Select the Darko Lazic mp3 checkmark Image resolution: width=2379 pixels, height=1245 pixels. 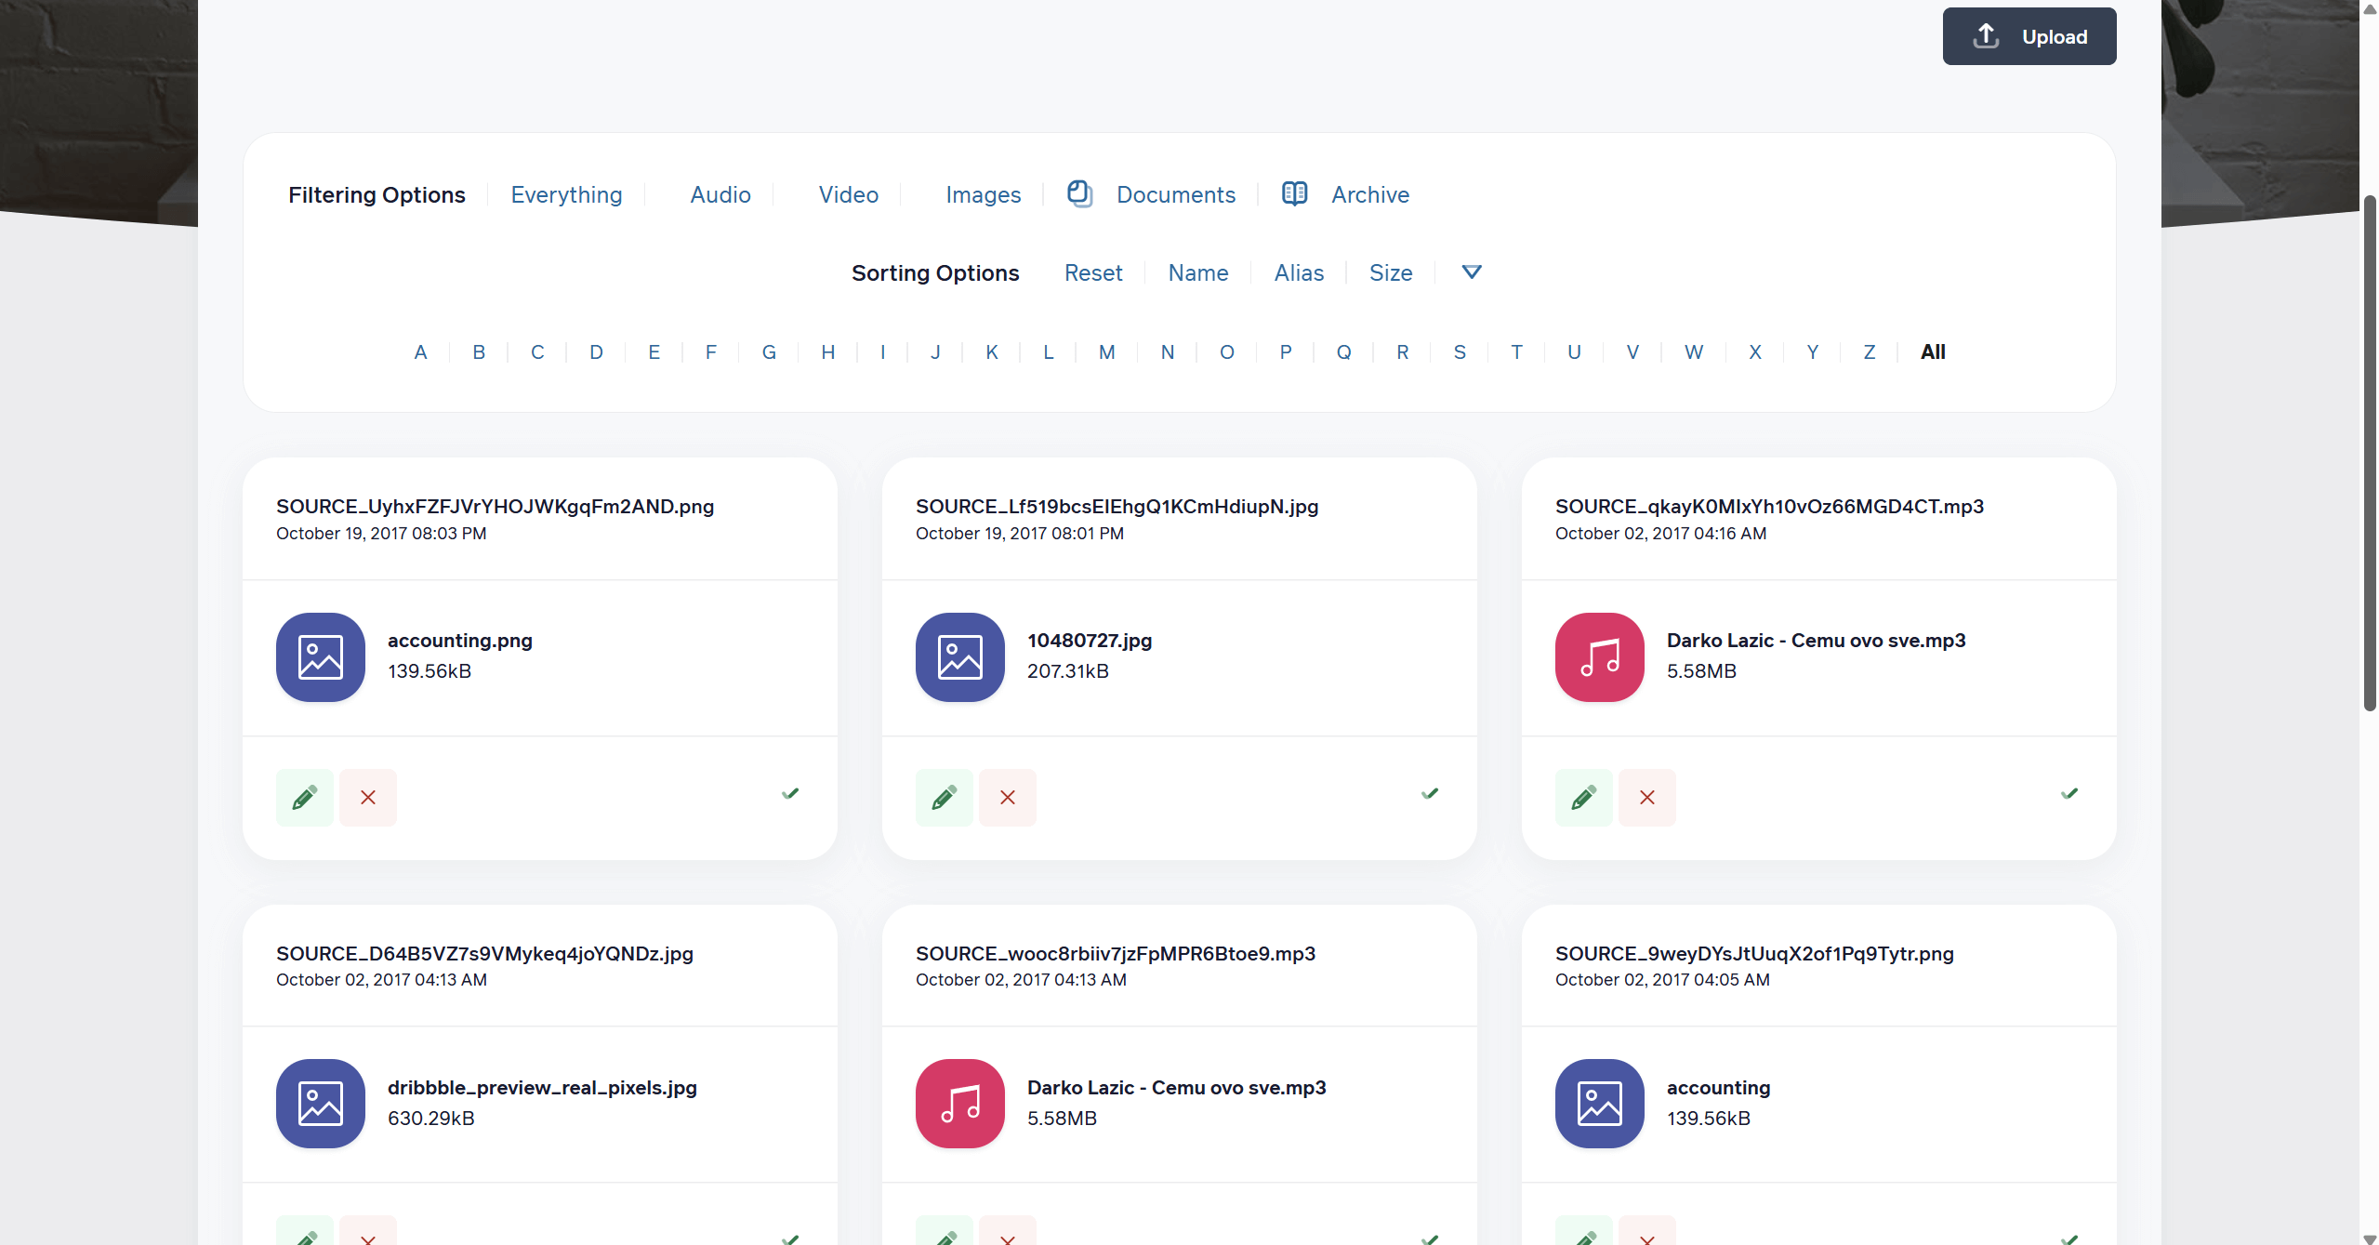(x=2068, y=793)
